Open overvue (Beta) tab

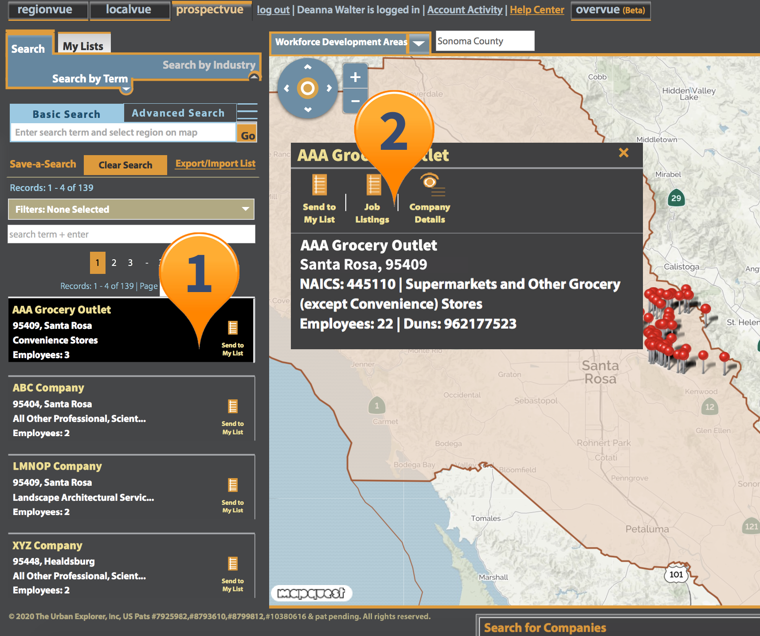[611, 10]
